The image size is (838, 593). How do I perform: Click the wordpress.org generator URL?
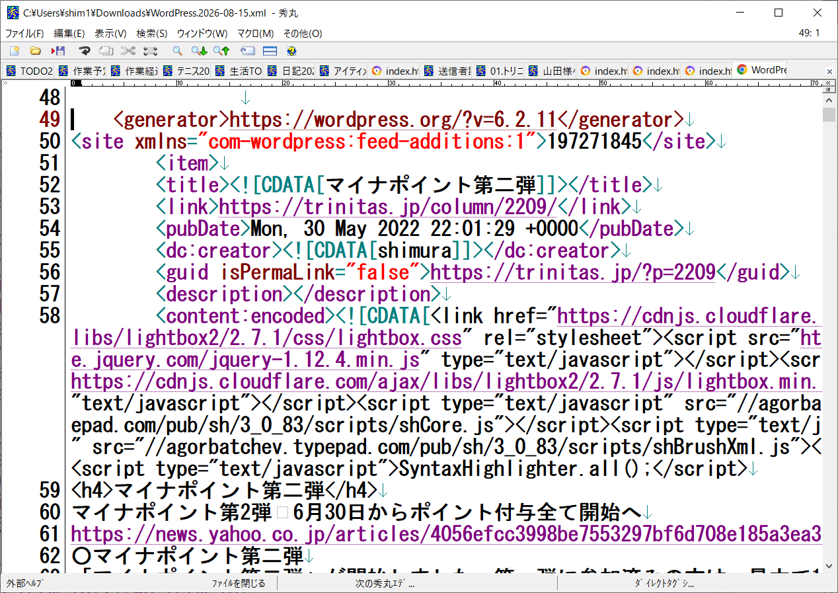[393, 120]
